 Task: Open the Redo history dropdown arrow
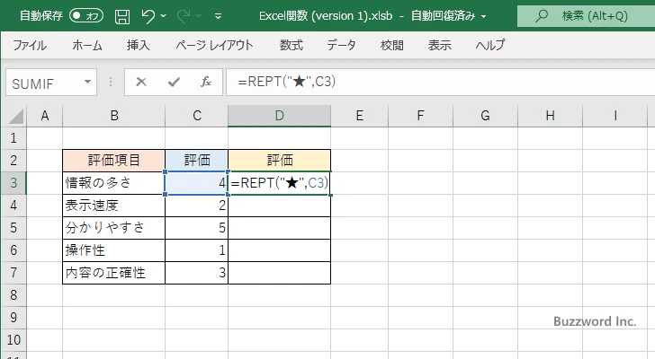point(199,16)
